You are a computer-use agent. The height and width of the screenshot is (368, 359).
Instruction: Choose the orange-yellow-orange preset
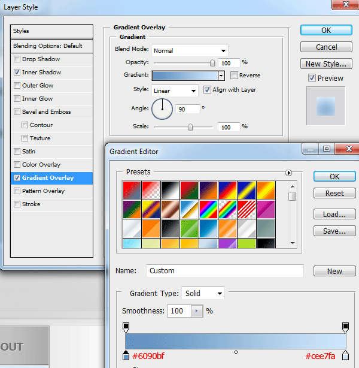pos(266,191)
